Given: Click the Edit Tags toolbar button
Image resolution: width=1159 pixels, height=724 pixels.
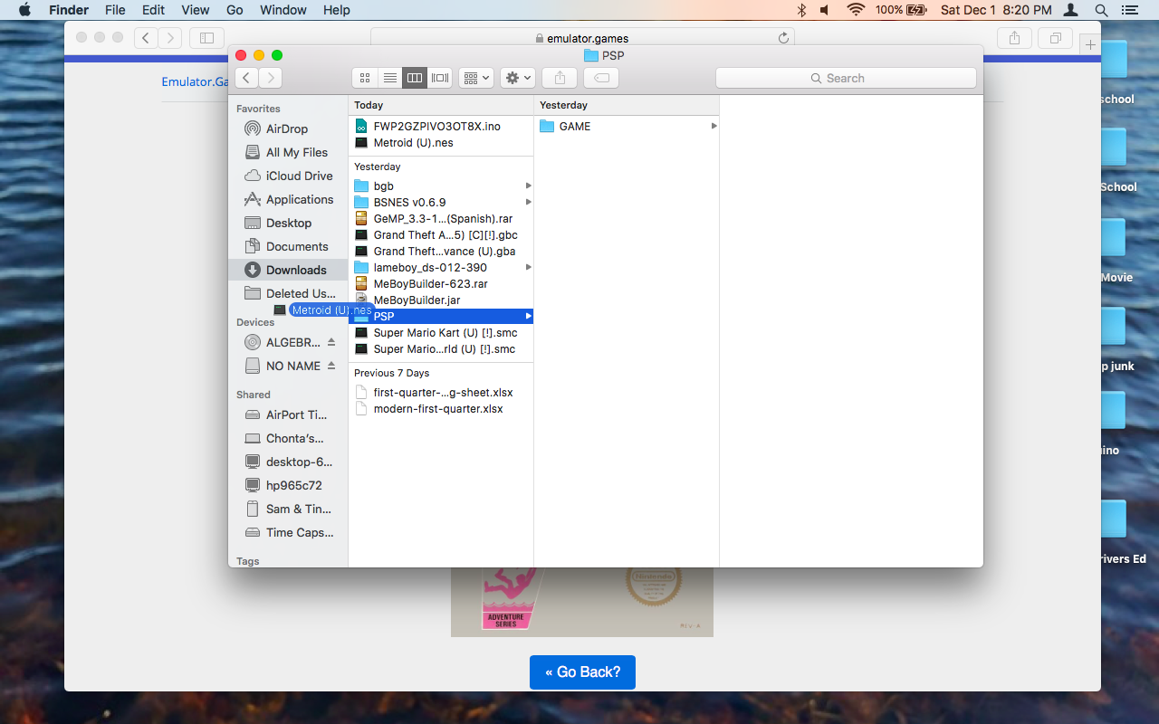Looking at the screenshot, I should [x=601, y=78].
